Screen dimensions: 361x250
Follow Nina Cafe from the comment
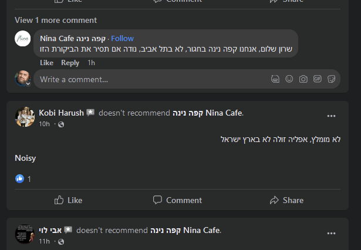tap(123, 38)
